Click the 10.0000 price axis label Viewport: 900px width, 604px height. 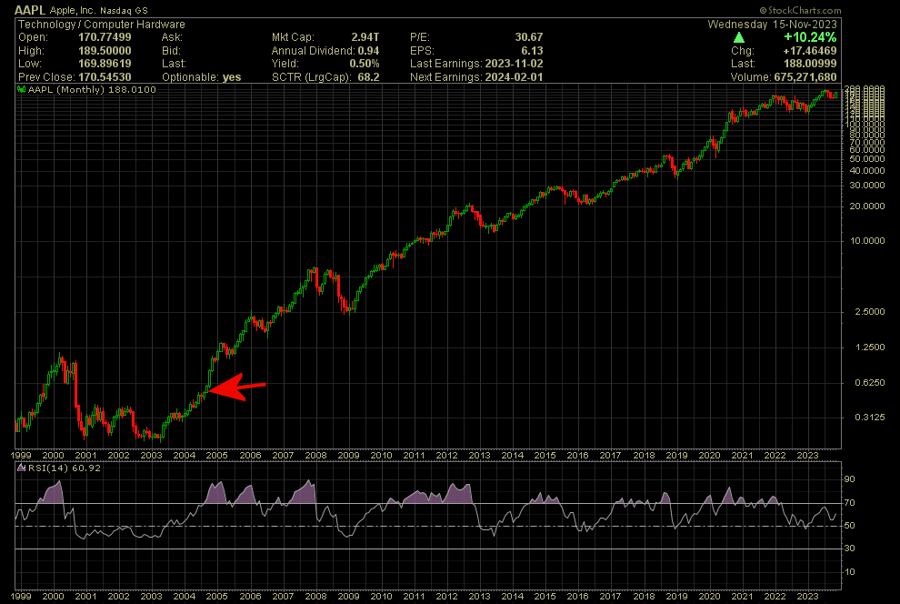[x=866, y=240]
